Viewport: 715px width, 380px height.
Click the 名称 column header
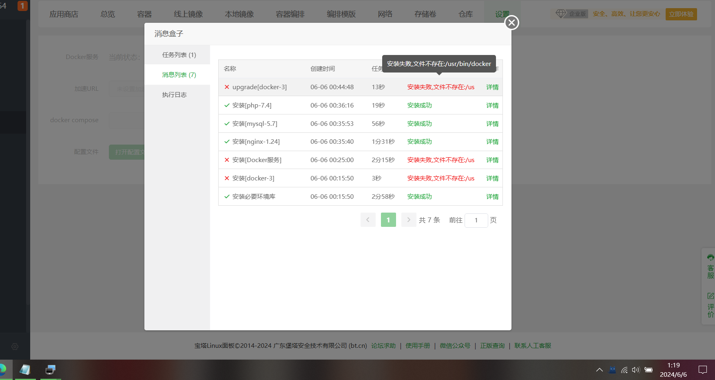pyautogui.click(x=230, y=68)
